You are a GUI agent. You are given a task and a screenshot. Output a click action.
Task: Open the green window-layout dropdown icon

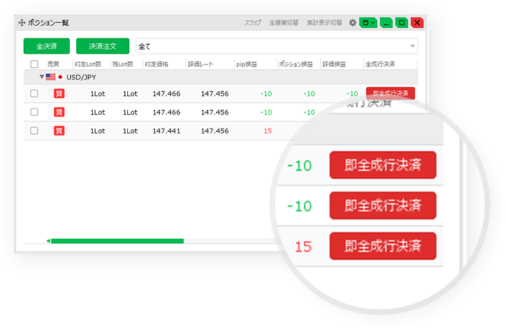tap(368, 22)
